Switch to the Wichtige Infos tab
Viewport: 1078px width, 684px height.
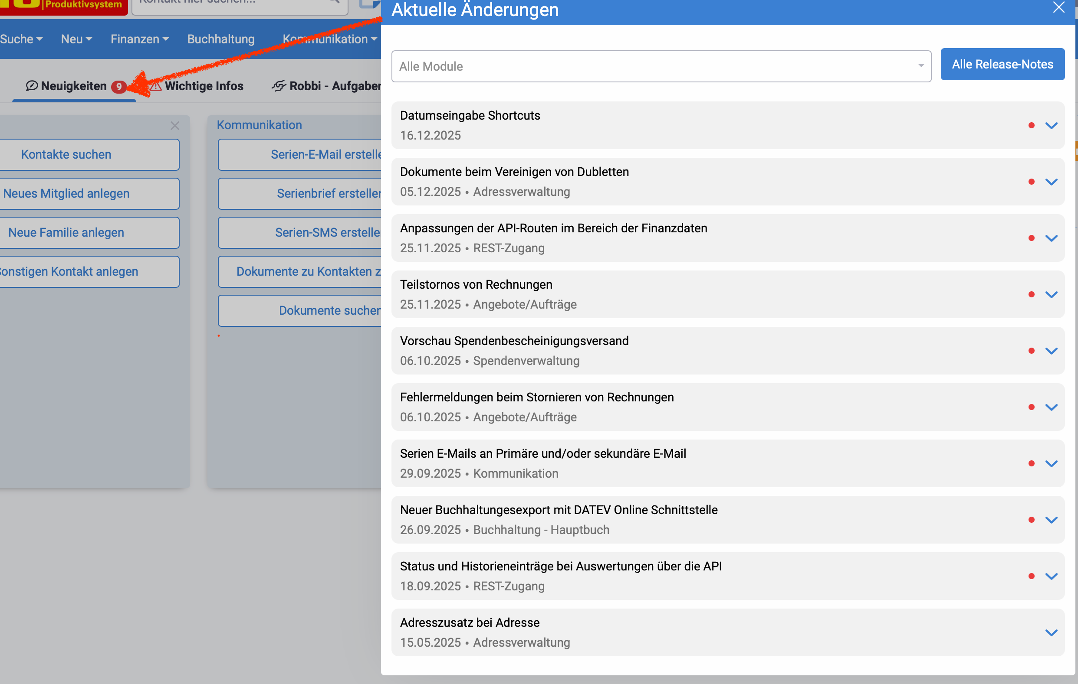[204, 86]
